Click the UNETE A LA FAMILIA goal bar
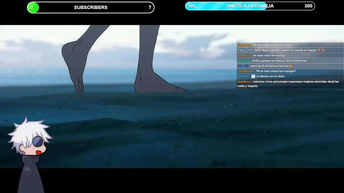This screenshot has height=193, width=344. 250,6
